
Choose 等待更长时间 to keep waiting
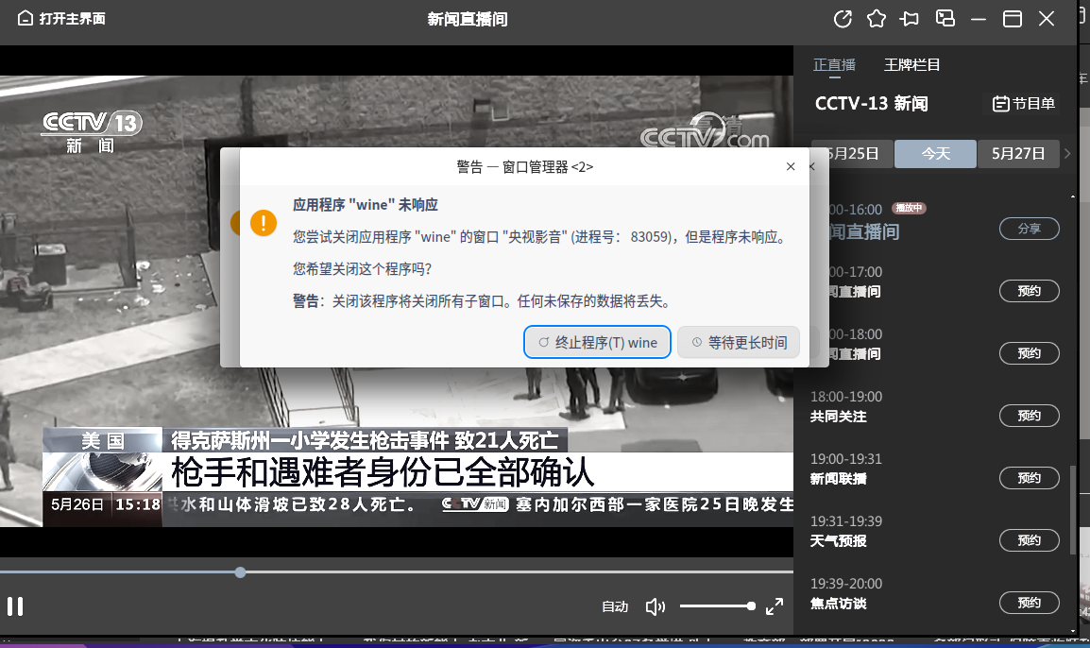tap(739, 342)
